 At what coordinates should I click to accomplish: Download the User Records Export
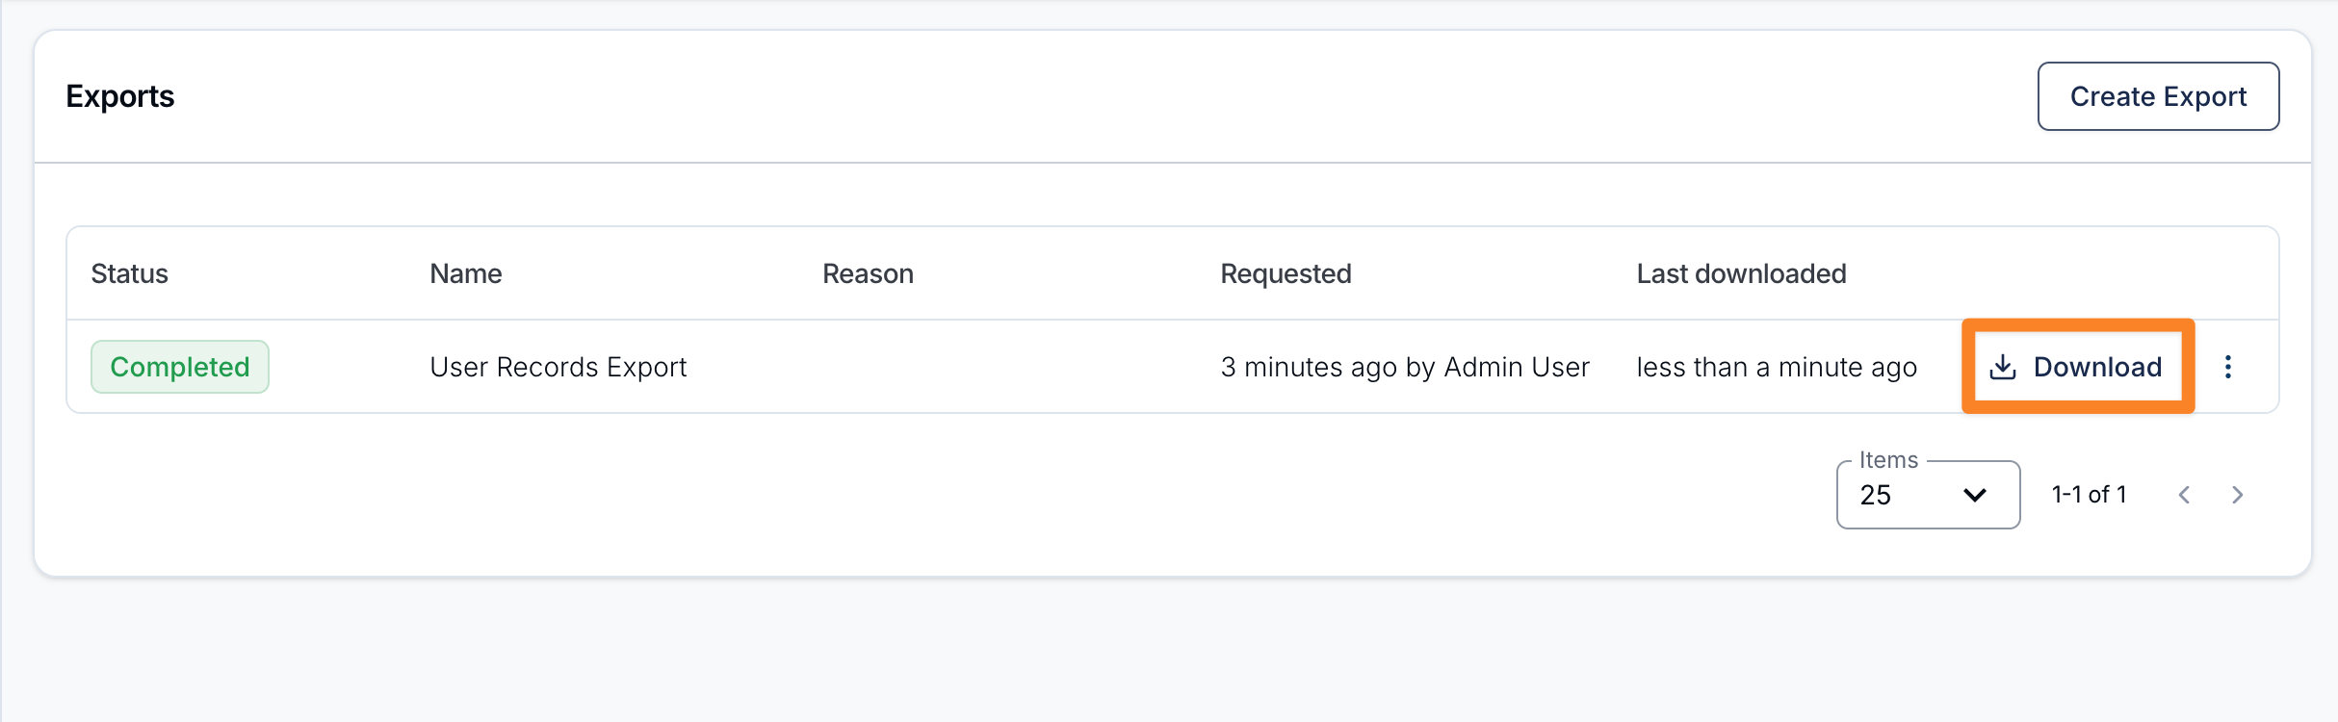(x=2078, y=367)
